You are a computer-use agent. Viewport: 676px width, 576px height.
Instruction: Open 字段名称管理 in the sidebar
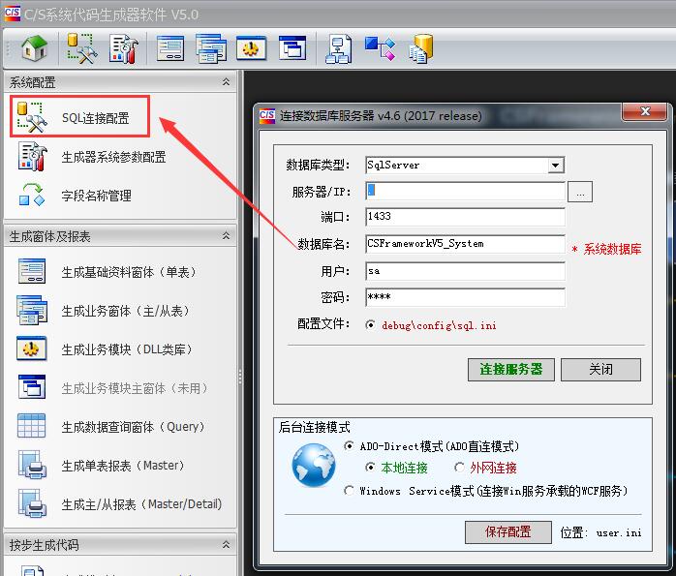click(95, 196)
